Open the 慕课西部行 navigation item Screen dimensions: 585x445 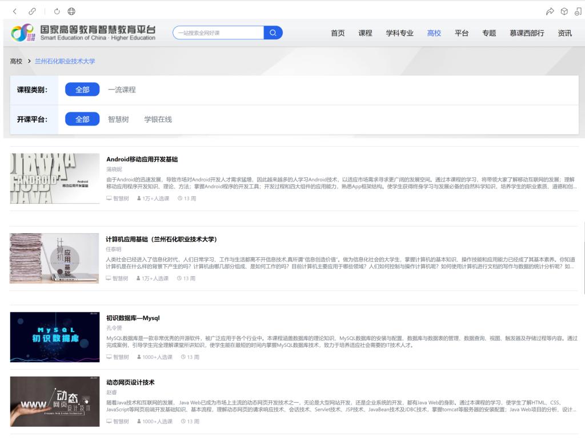pos(527,33)
